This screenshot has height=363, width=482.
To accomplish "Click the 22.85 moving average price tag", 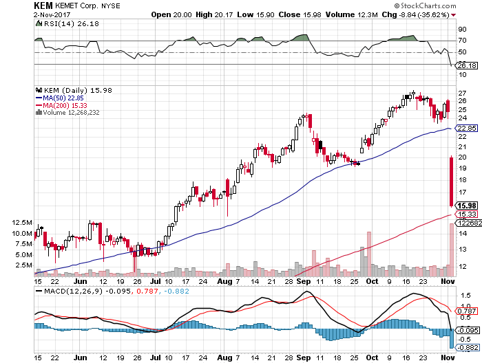I will tap(467, 129).
